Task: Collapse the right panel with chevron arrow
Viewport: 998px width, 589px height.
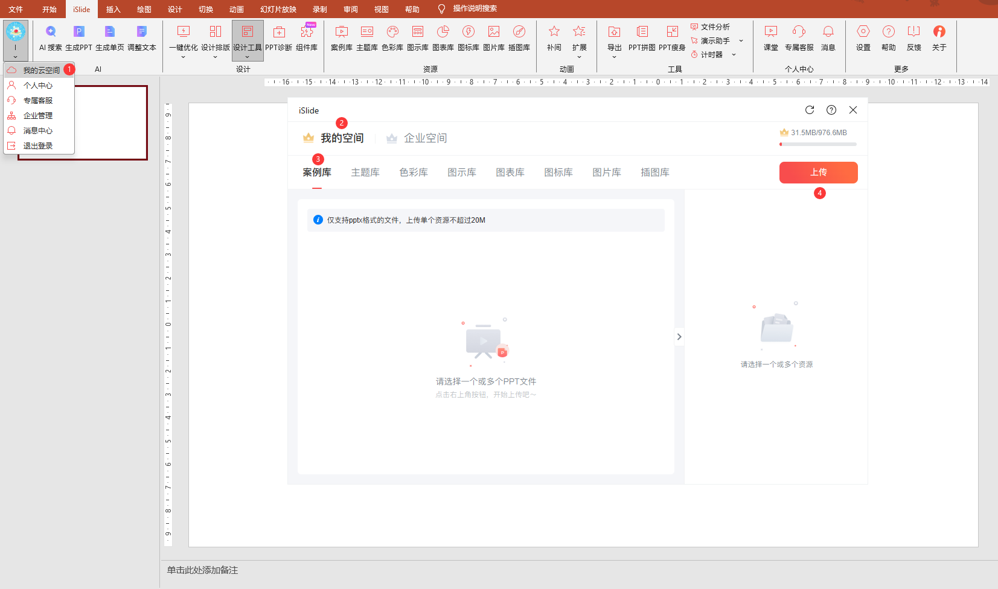Action: coord(679,337)
